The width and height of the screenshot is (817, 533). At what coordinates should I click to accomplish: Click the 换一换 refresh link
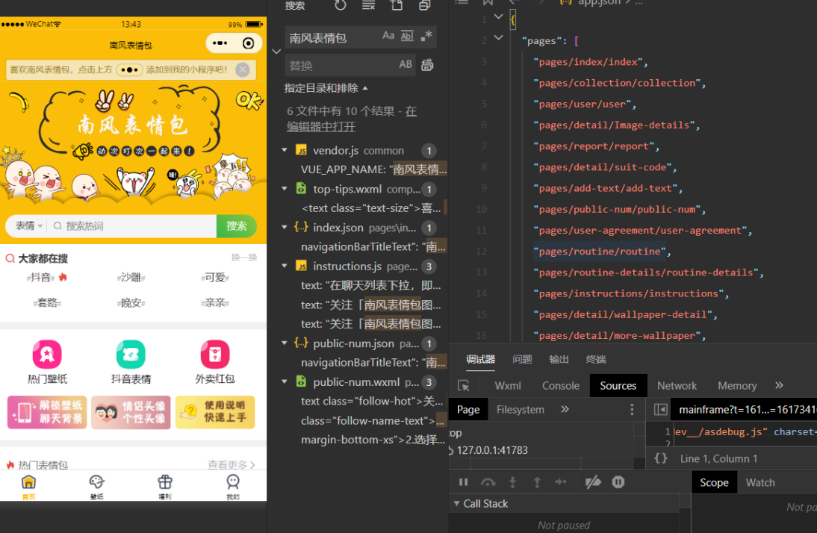[x=244, y=258]
